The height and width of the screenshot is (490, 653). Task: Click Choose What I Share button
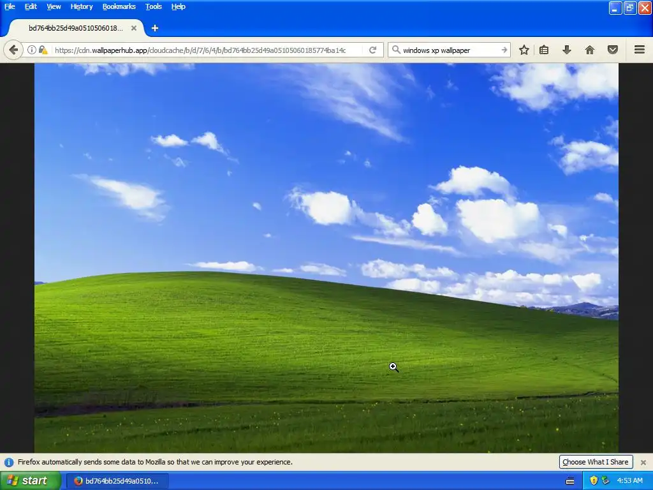coord(596,462)
